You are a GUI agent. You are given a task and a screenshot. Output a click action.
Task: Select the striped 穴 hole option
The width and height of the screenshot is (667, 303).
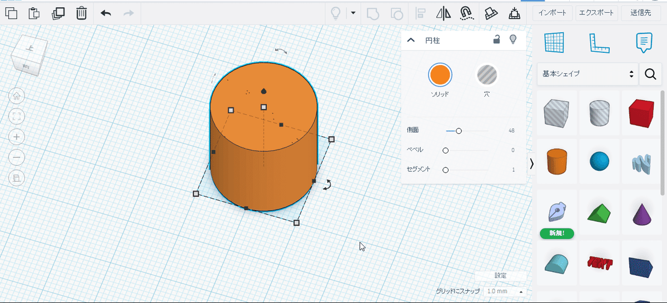click(486, 74)
